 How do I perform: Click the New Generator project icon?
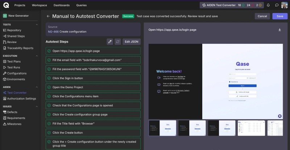(5, 16)
